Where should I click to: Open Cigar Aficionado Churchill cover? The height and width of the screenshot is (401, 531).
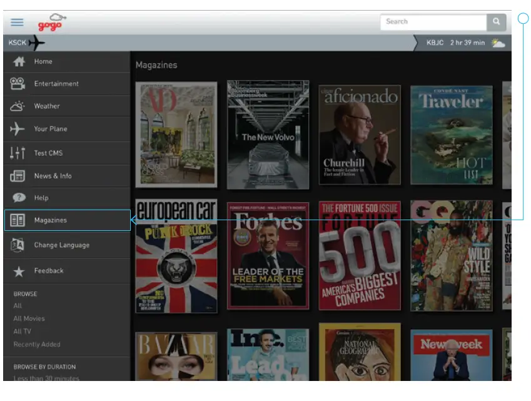360,135
